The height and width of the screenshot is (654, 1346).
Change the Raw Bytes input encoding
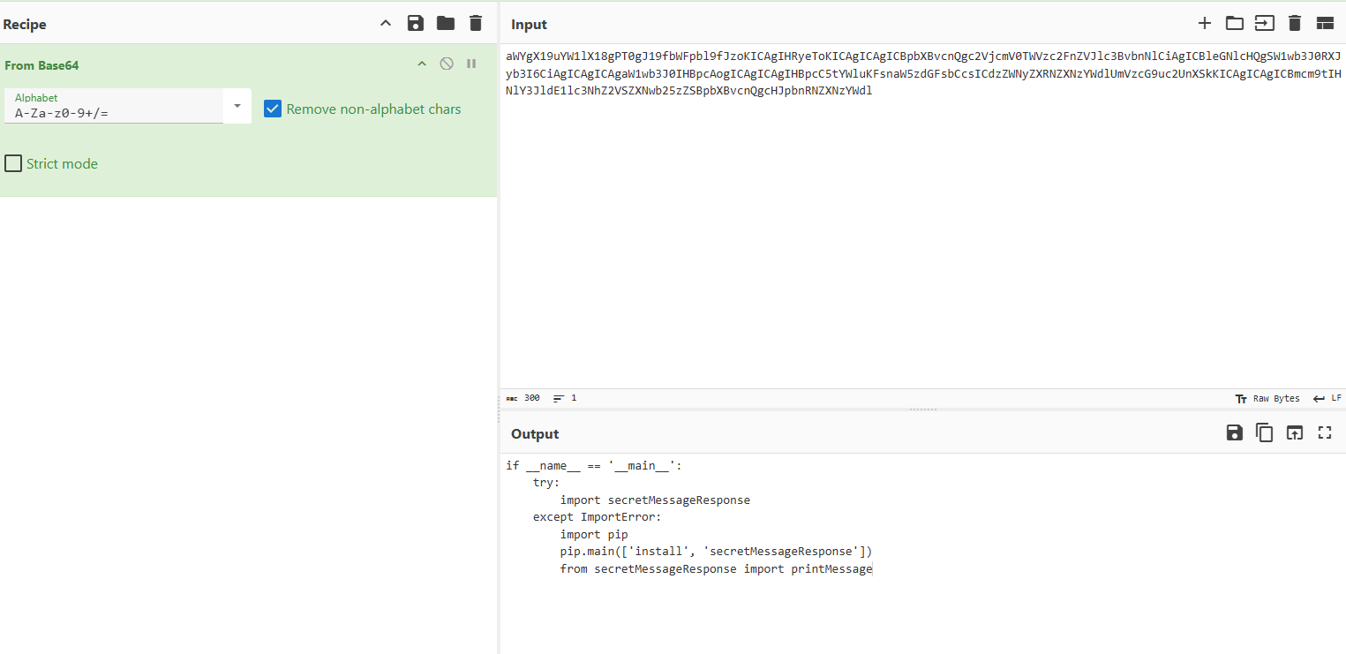1267,398
